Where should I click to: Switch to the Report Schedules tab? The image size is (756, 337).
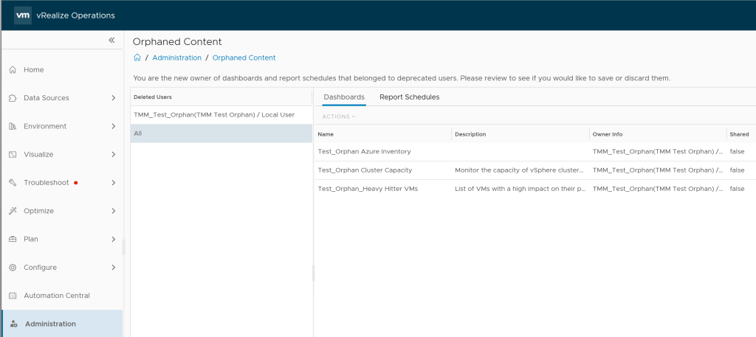(409, 97)
